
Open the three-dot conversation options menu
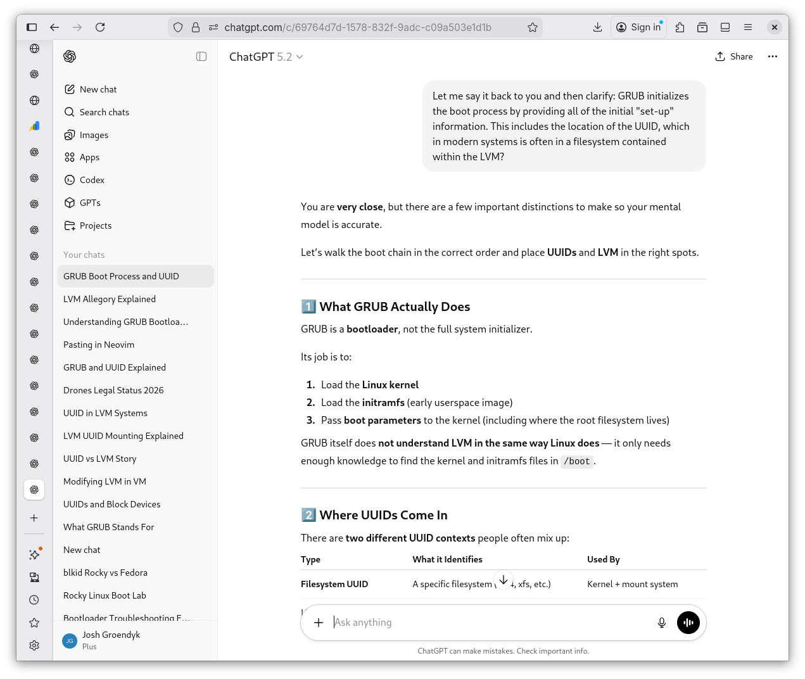pos(772,56)
